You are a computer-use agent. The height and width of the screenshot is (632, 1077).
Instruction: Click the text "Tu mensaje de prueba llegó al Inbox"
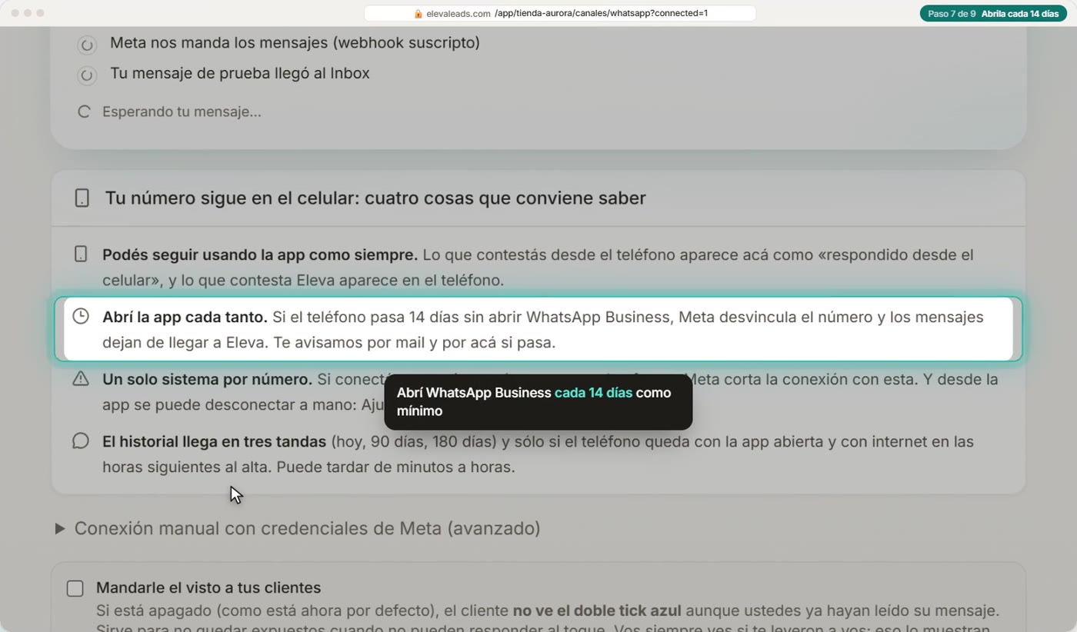click(x=240, y=74)
